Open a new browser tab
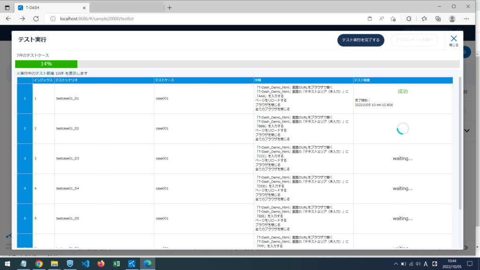This screenshot has height=270, width=480. (x=170, y=7)
